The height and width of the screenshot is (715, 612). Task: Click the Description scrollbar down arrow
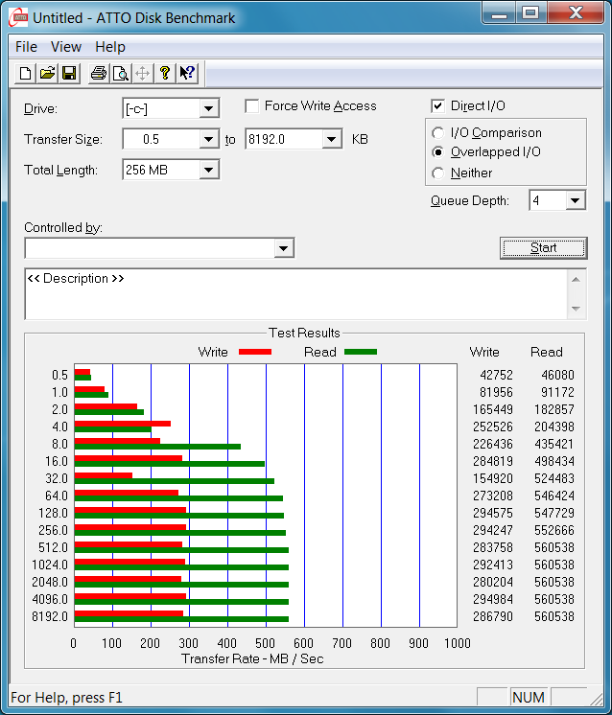pos(576,309)
